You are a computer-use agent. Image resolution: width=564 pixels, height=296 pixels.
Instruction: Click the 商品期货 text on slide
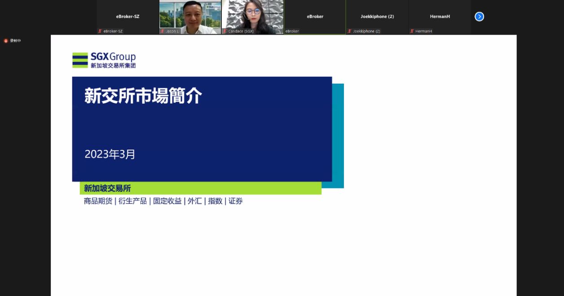tap(98, 201)
